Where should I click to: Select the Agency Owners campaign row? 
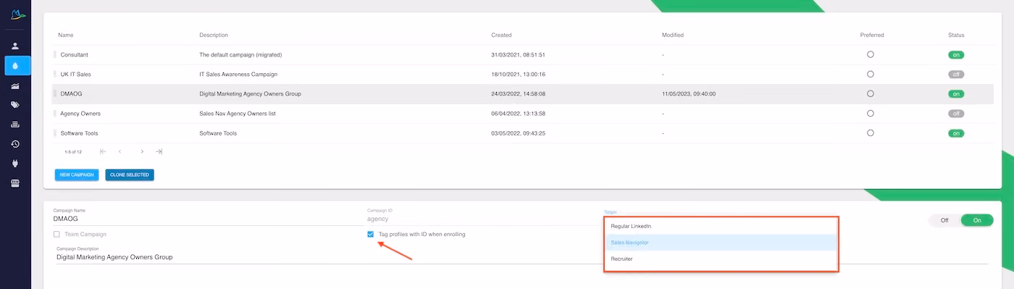coord(522,114)
